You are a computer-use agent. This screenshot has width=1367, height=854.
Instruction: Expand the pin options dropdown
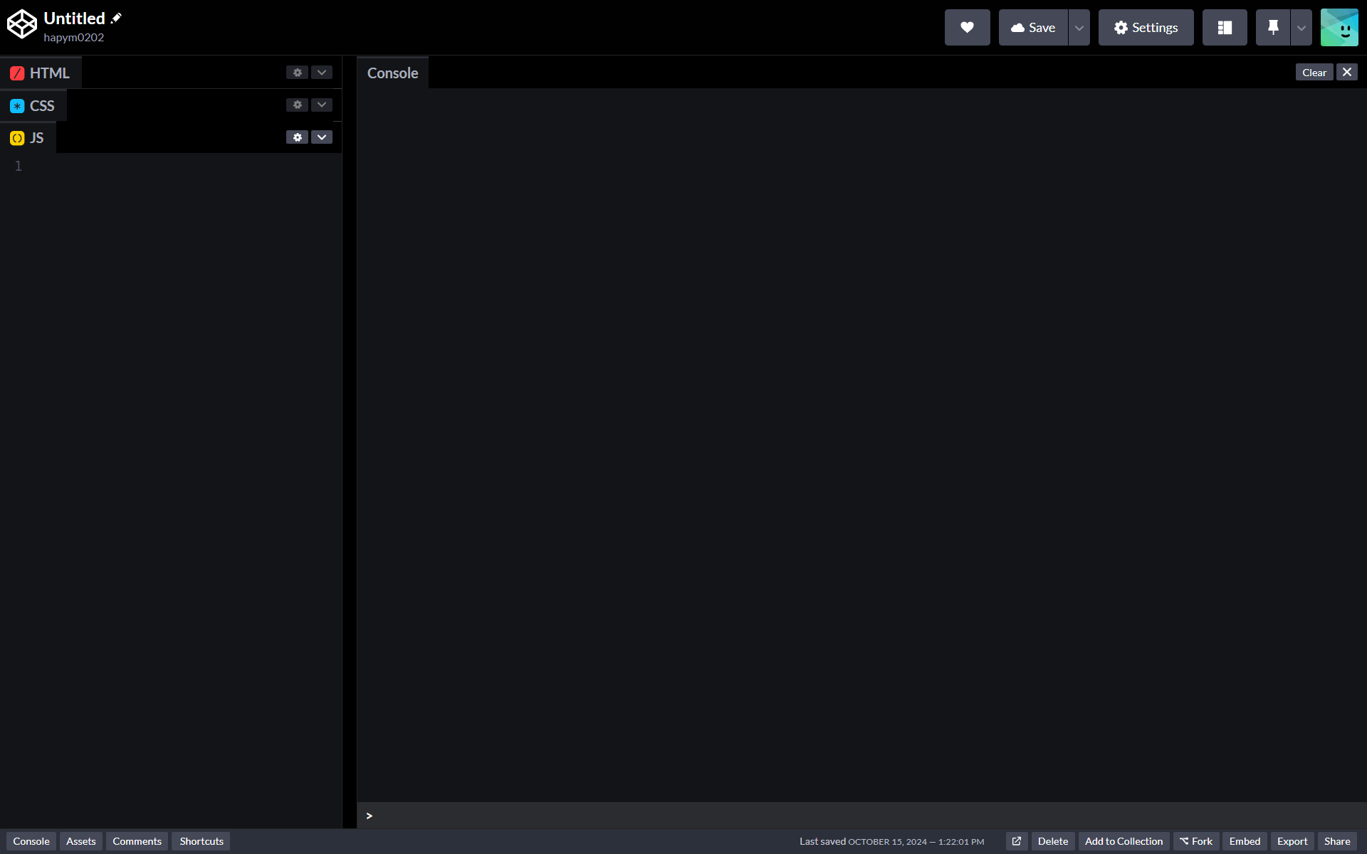(x=1301, y=27)
